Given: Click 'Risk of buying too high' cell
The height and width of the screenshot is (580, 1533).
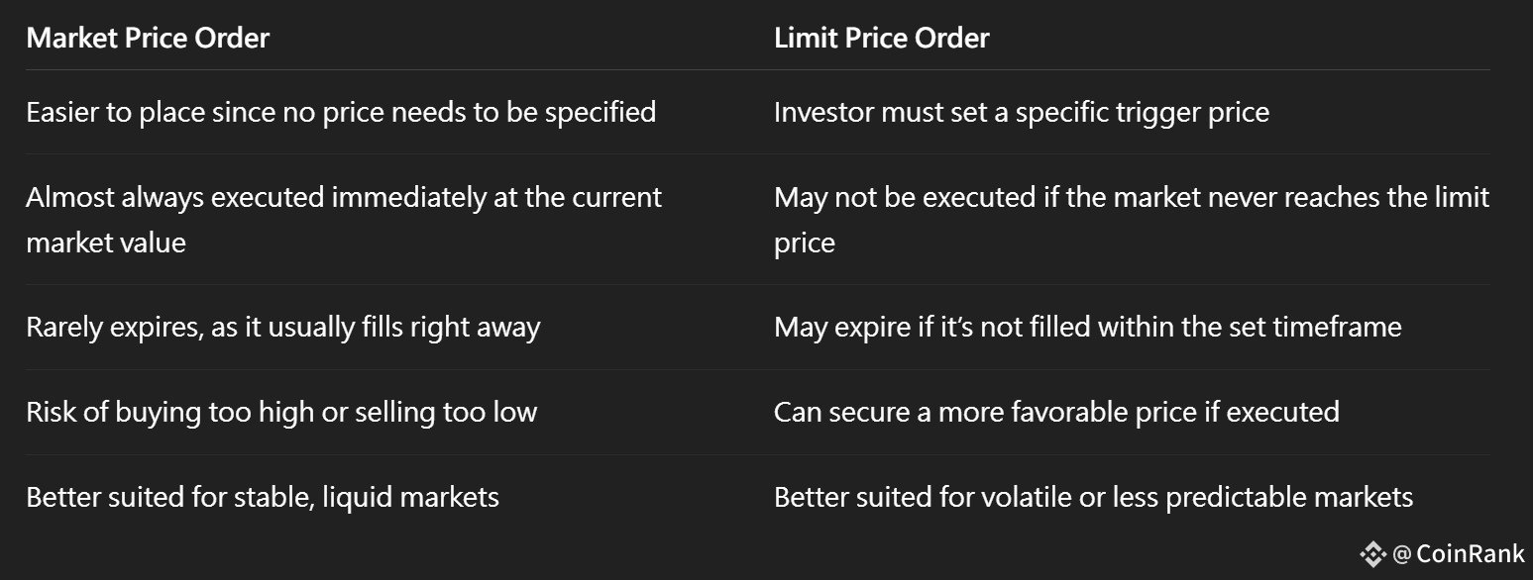Looking at the screenshot, I should pos(281,412).
